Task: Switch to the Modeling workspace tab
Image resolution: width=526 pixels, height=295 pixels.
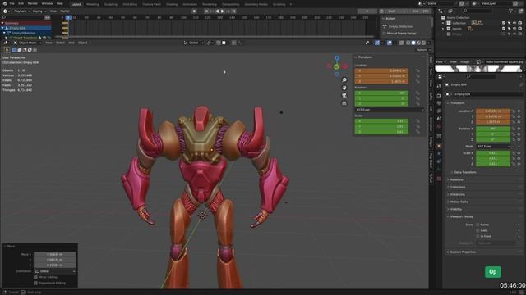Action: pyautogui.click(x=93, y=4)
